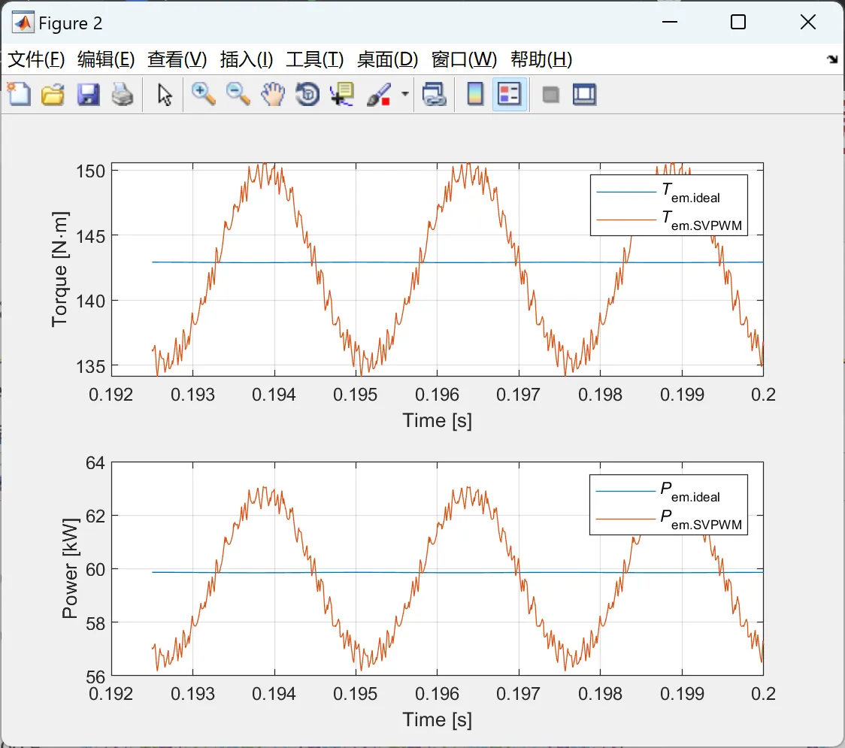This screenshot has width=845, height=748.
Task: Select P em.ideal legend entry
Action: pyautogui.click(x=668, y=492)
